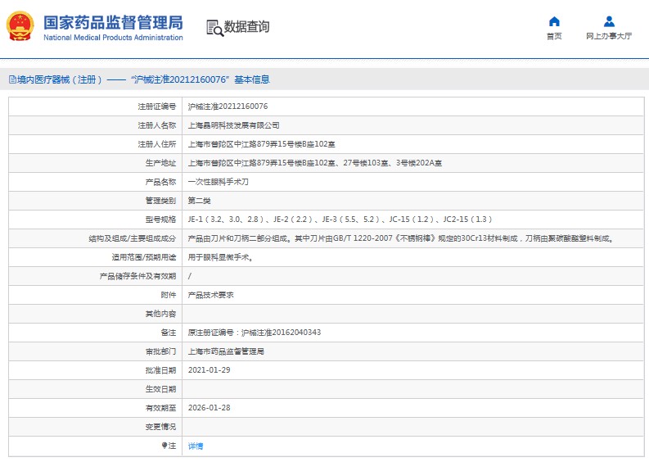Click the 型号规格 row label
This screenshot has height=462, width=649.
click(160, 220)
